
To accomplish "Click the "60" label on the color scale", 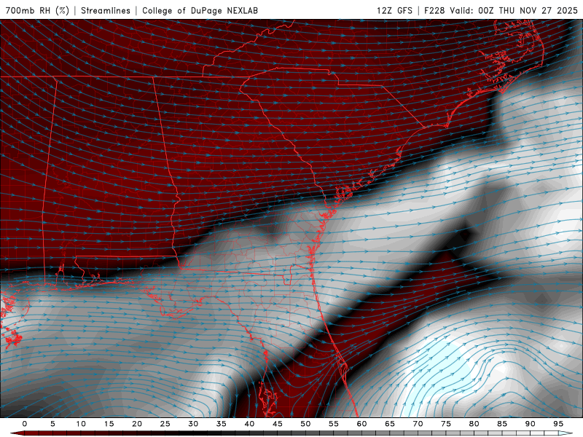I will [x=361, y=424].
